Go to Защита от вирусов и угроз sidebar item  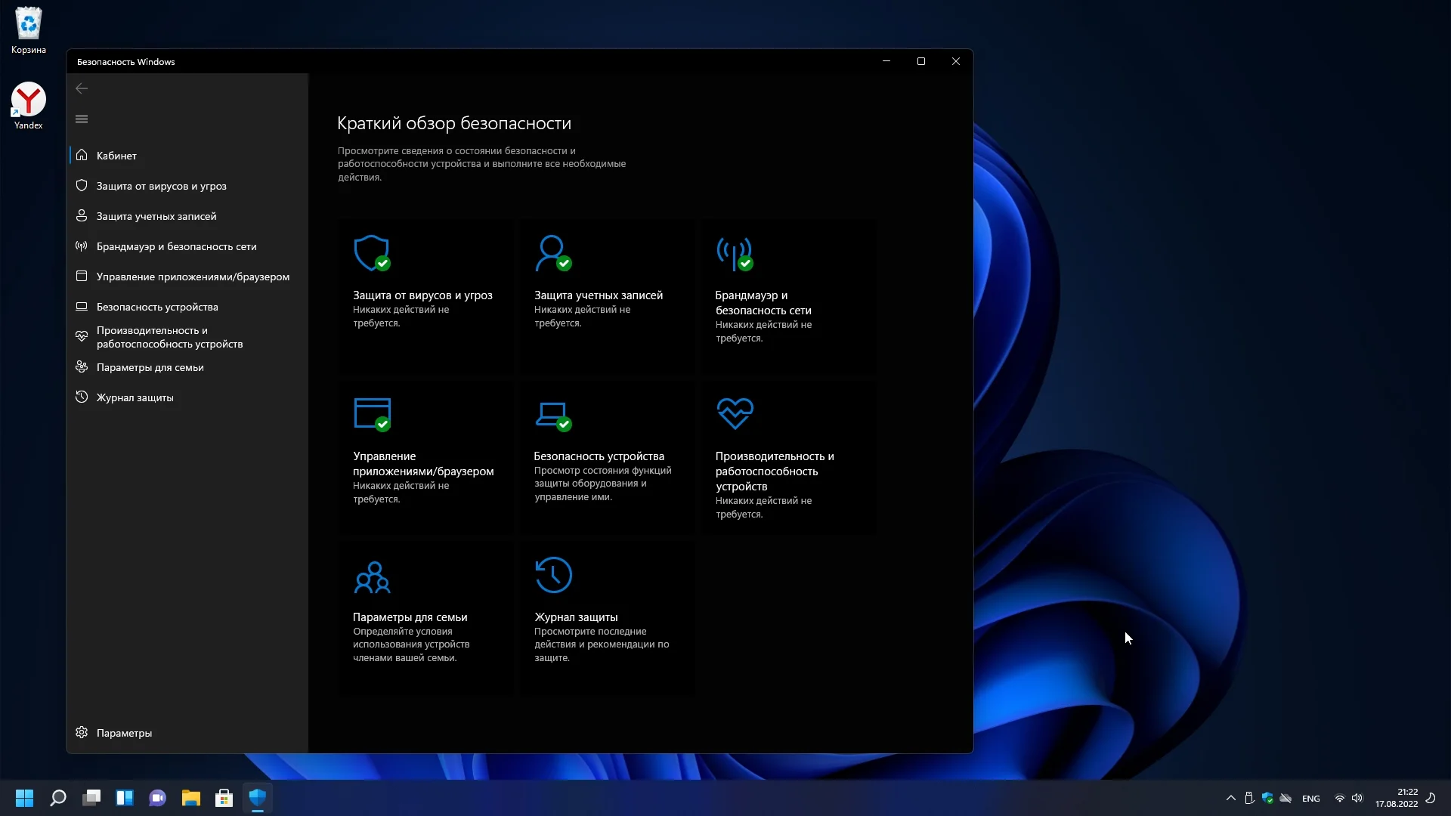coord(161,186)
